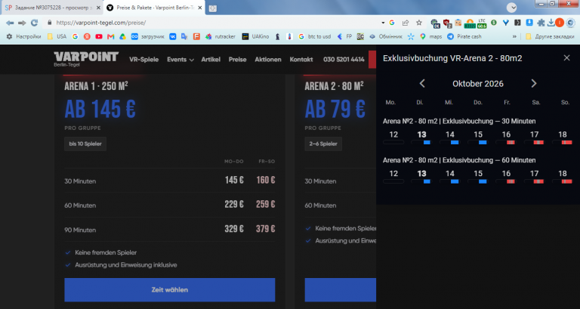Click Zeit wählen under Arena 1
The height and width of the screenshot is (309, 580).
170,290
